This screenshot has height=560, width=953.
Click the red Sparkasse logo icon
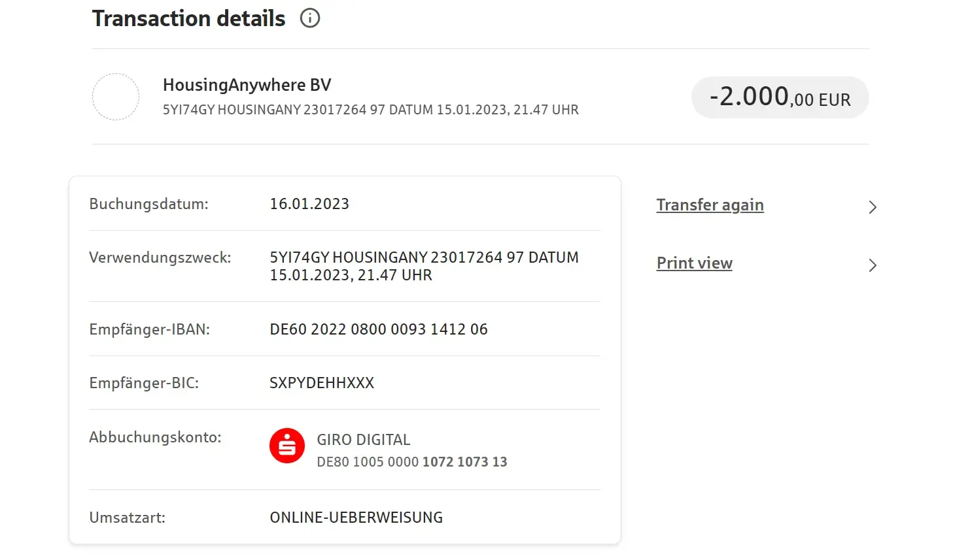pos(287,446)
